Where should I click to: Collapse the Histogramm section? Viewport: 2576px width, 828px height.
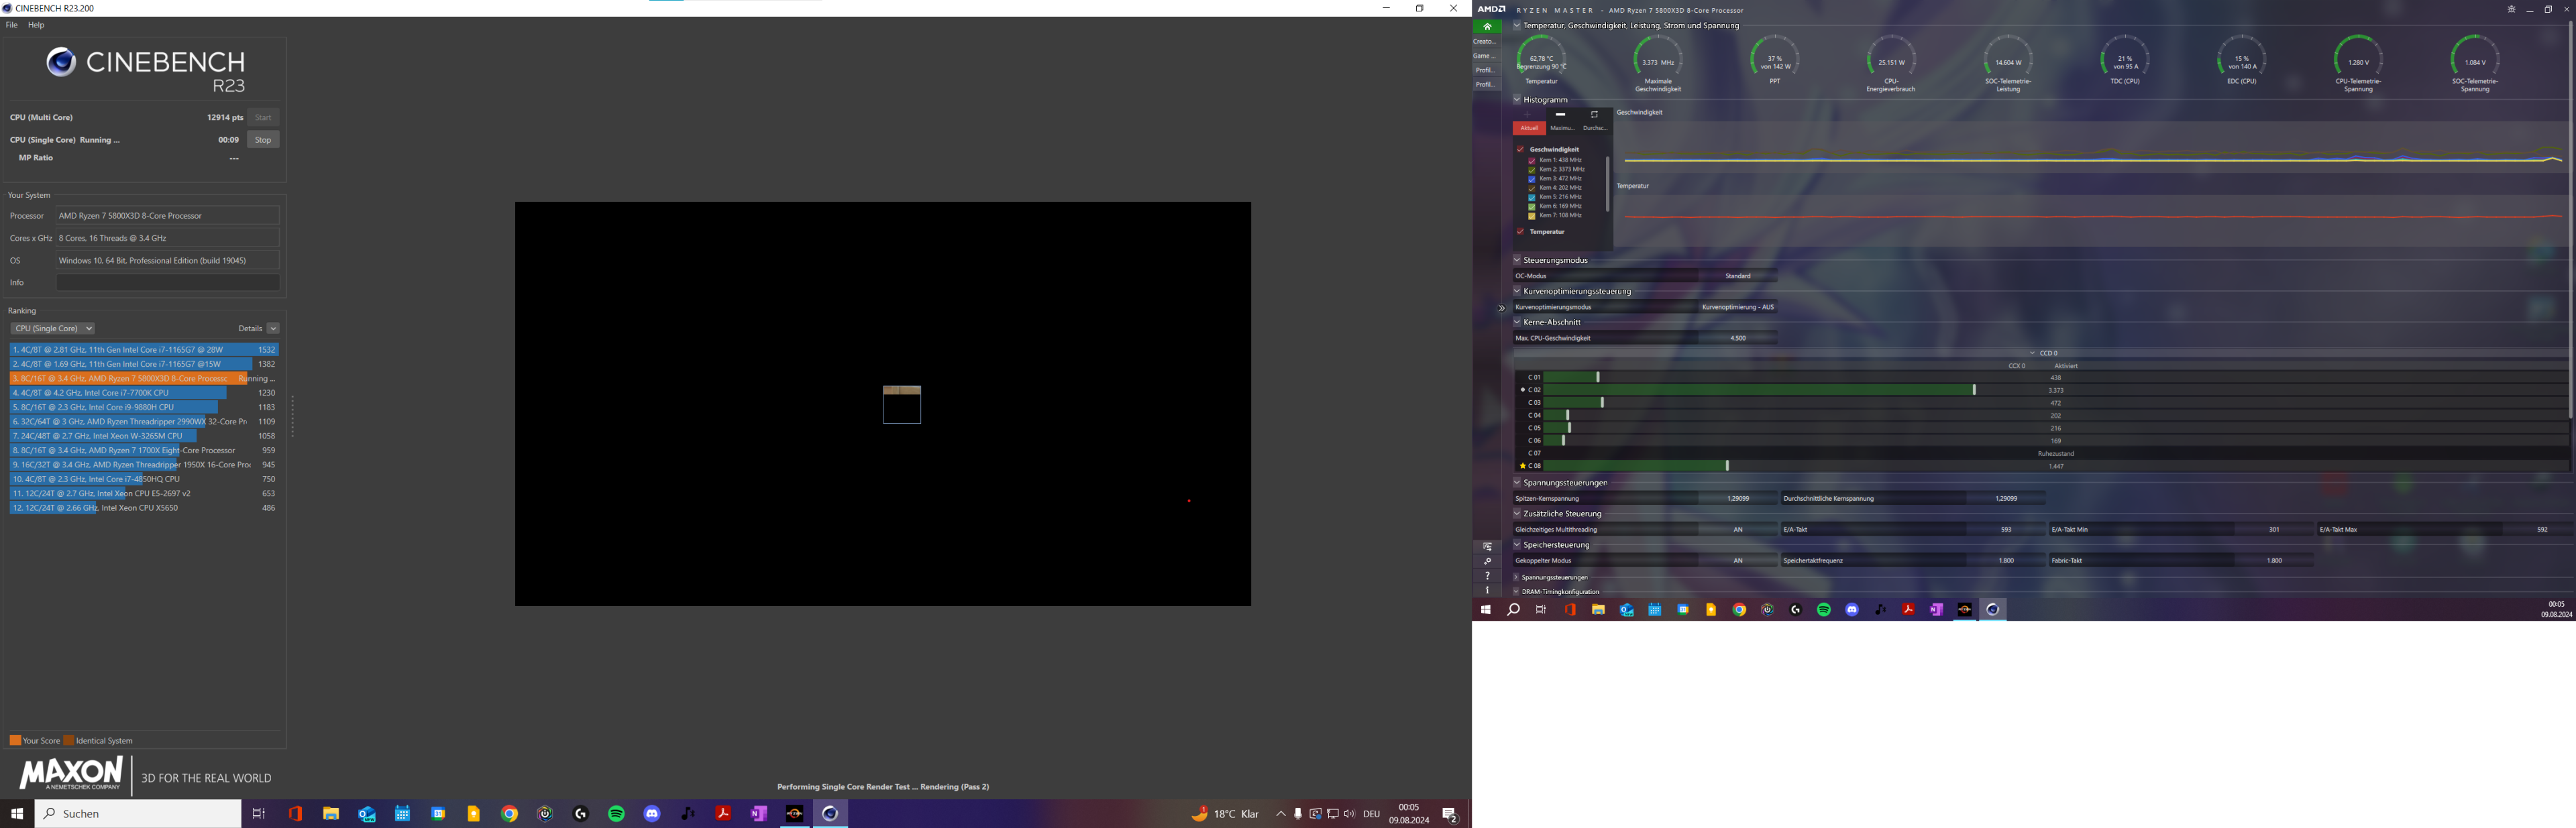click(x=1516, y=100)
